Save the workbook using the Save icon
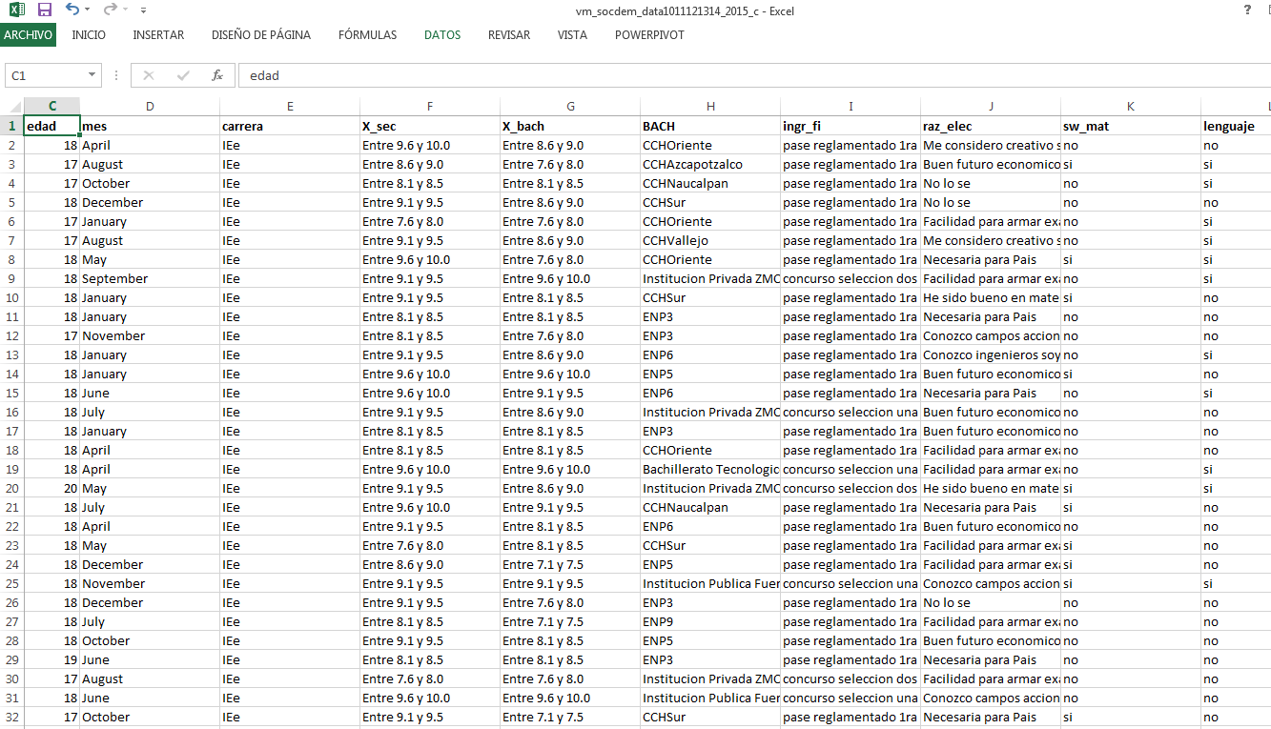Image resolution: width=1271 pixels, height=729 pixels. [x=43, y=10]
